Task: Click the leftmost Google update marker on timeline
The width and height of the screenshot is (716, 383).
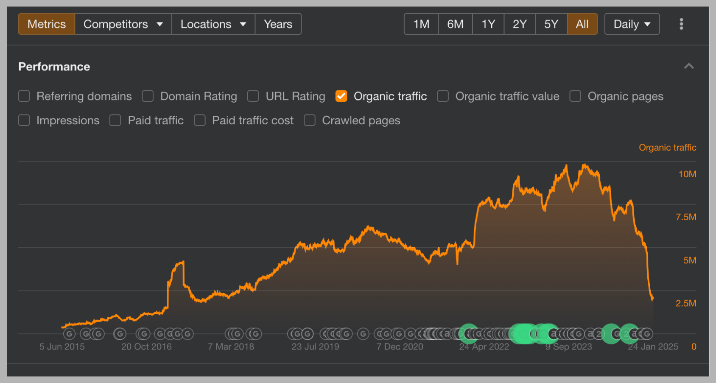Action: 69,334
